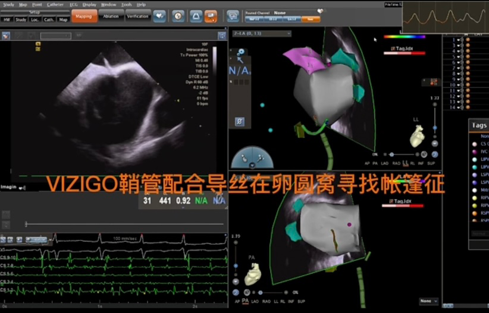This screenshot has height=313, width=489.
Task: Click the catheter orientation dial widget
Action: (x=252, y=158)
